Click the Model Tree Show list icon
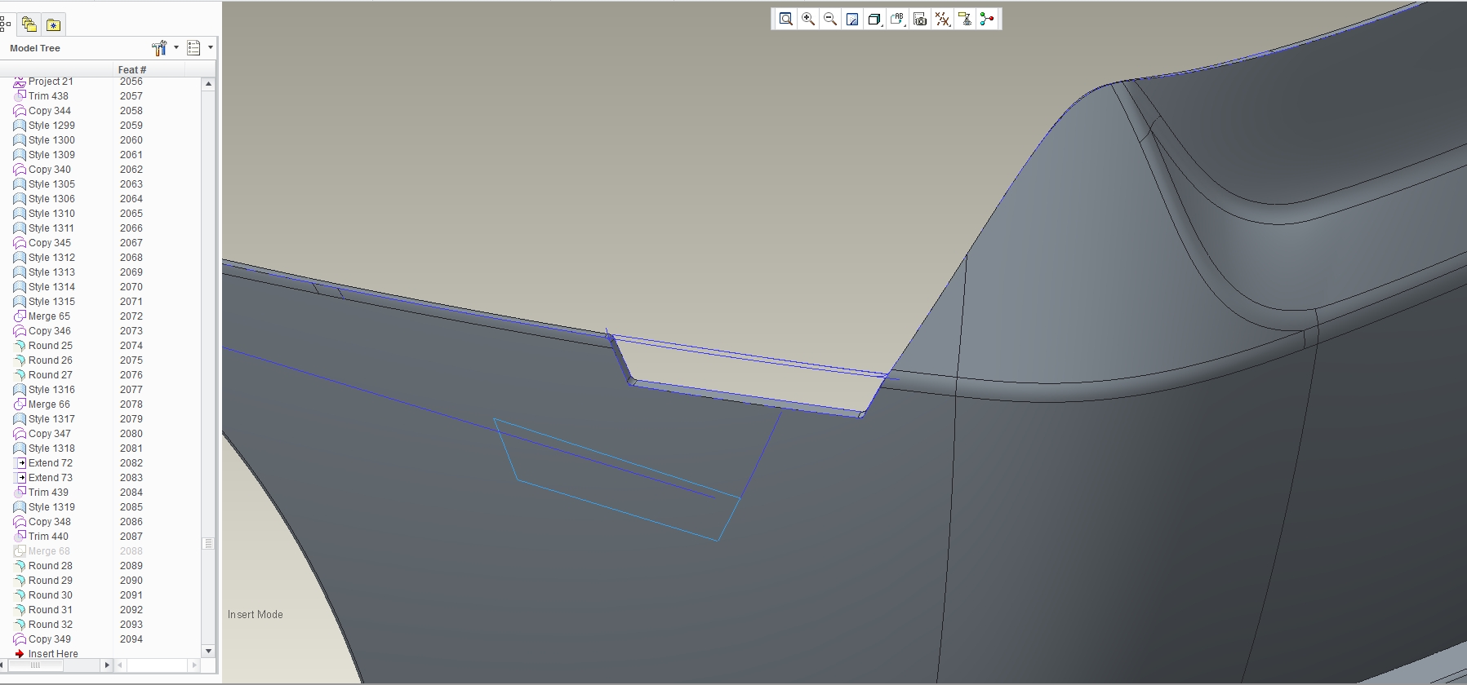Screen dimensions: 1467x685 click(x=193, y=48)
